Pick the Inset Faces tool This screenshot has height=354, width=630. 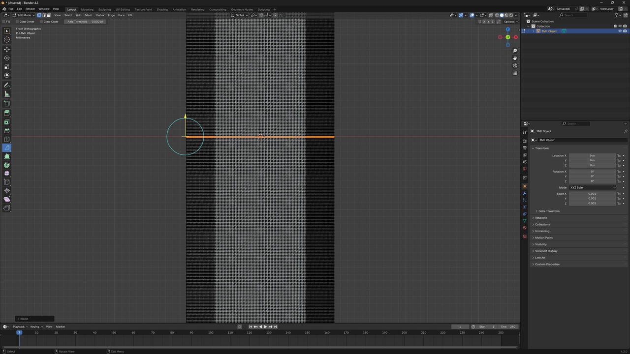tap(7, 122)
